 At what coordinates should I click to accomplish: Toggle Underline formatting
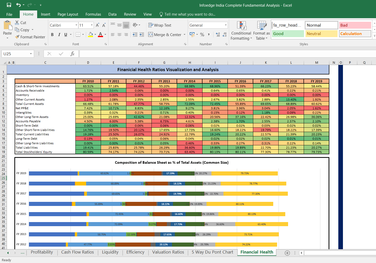click(66, 35)
